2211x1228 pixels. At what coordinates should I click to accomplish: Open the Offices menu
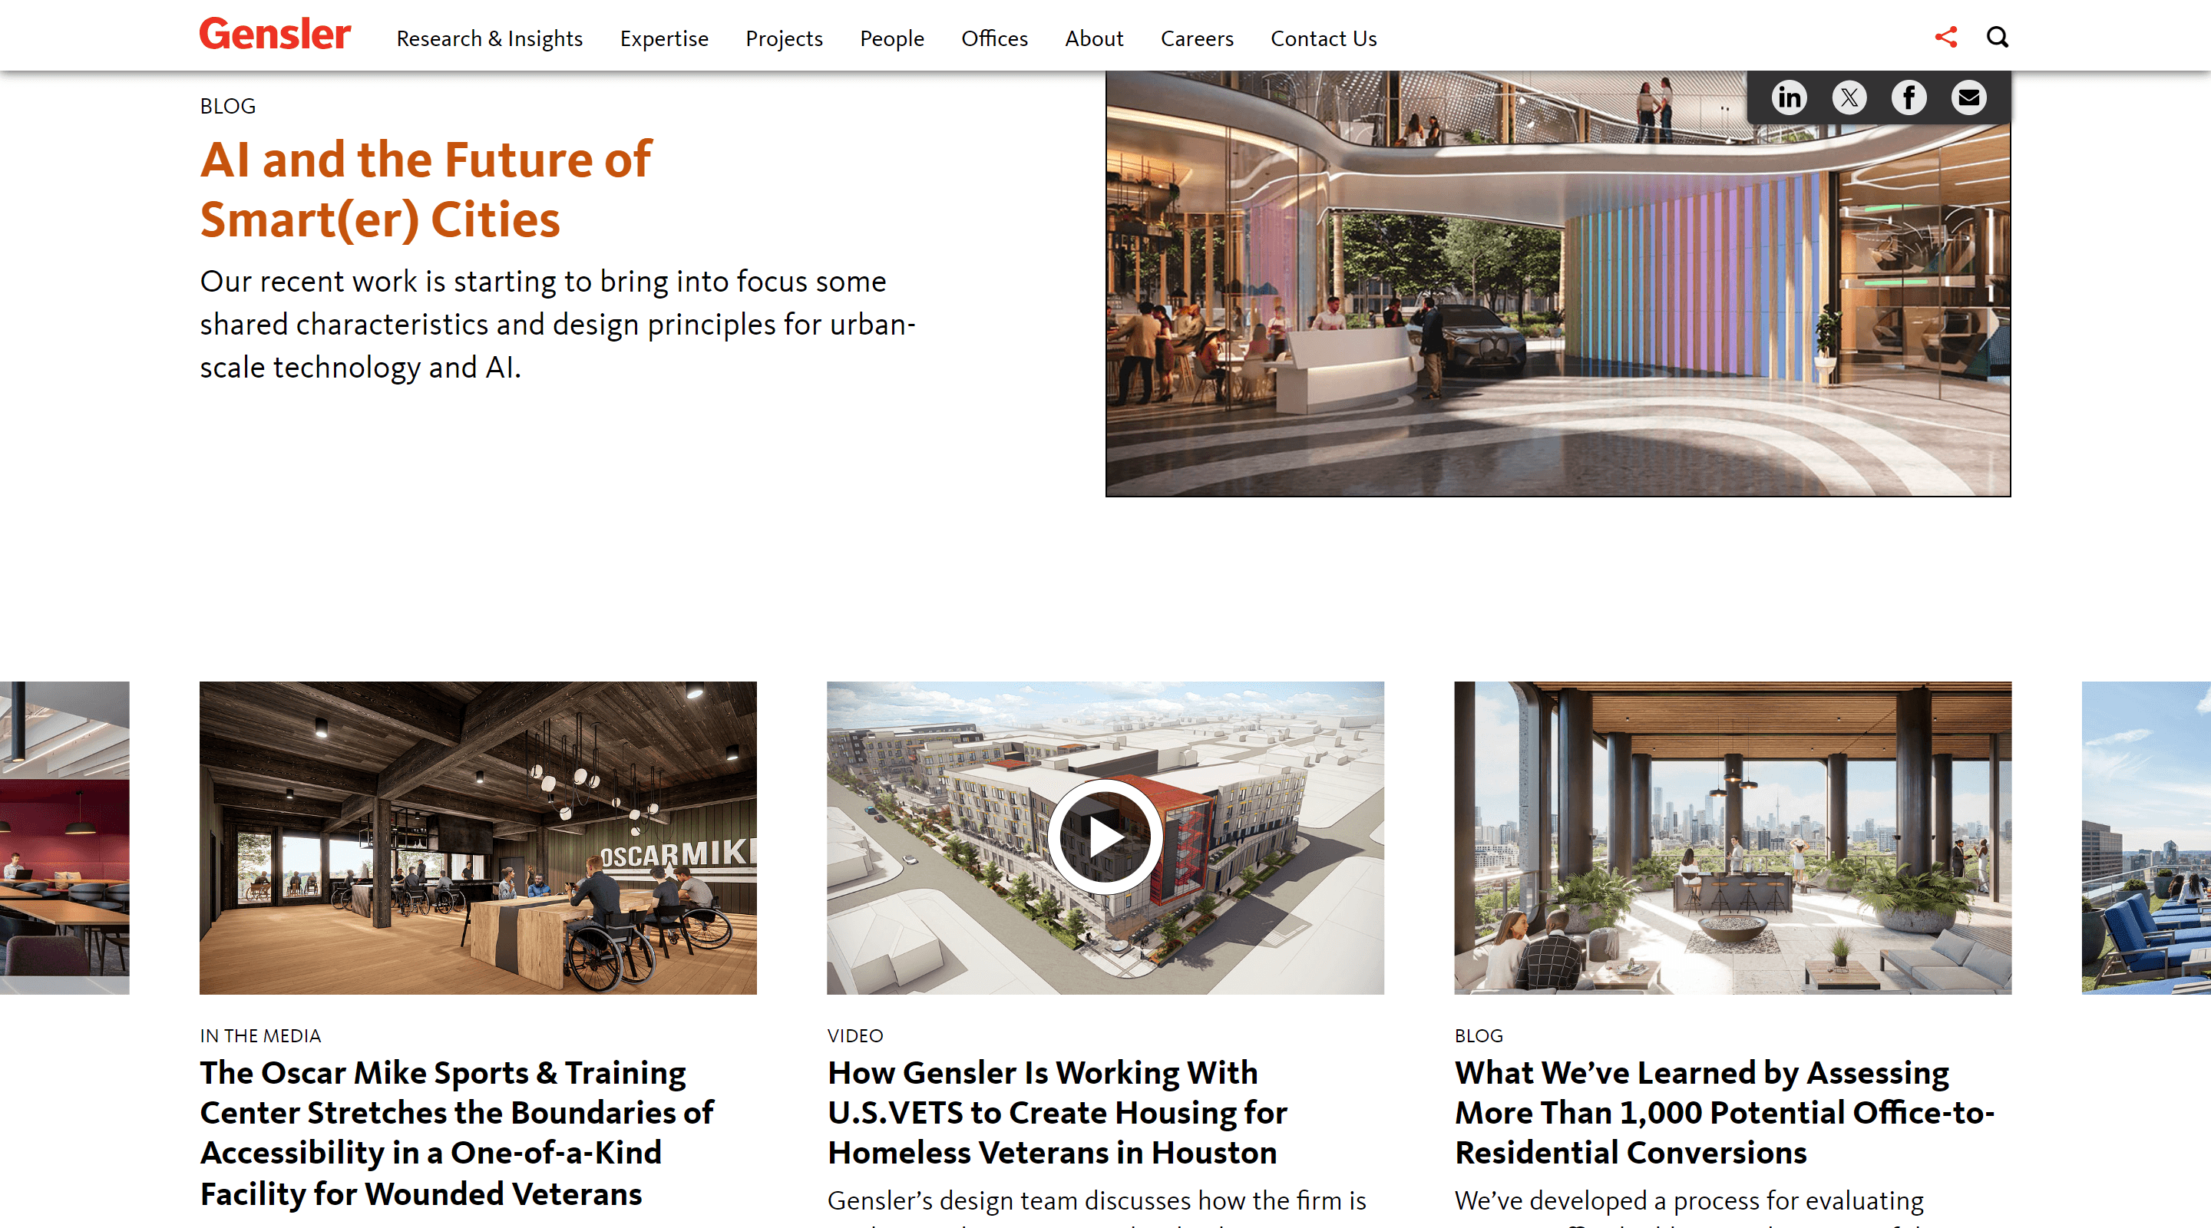pos(995,38)
